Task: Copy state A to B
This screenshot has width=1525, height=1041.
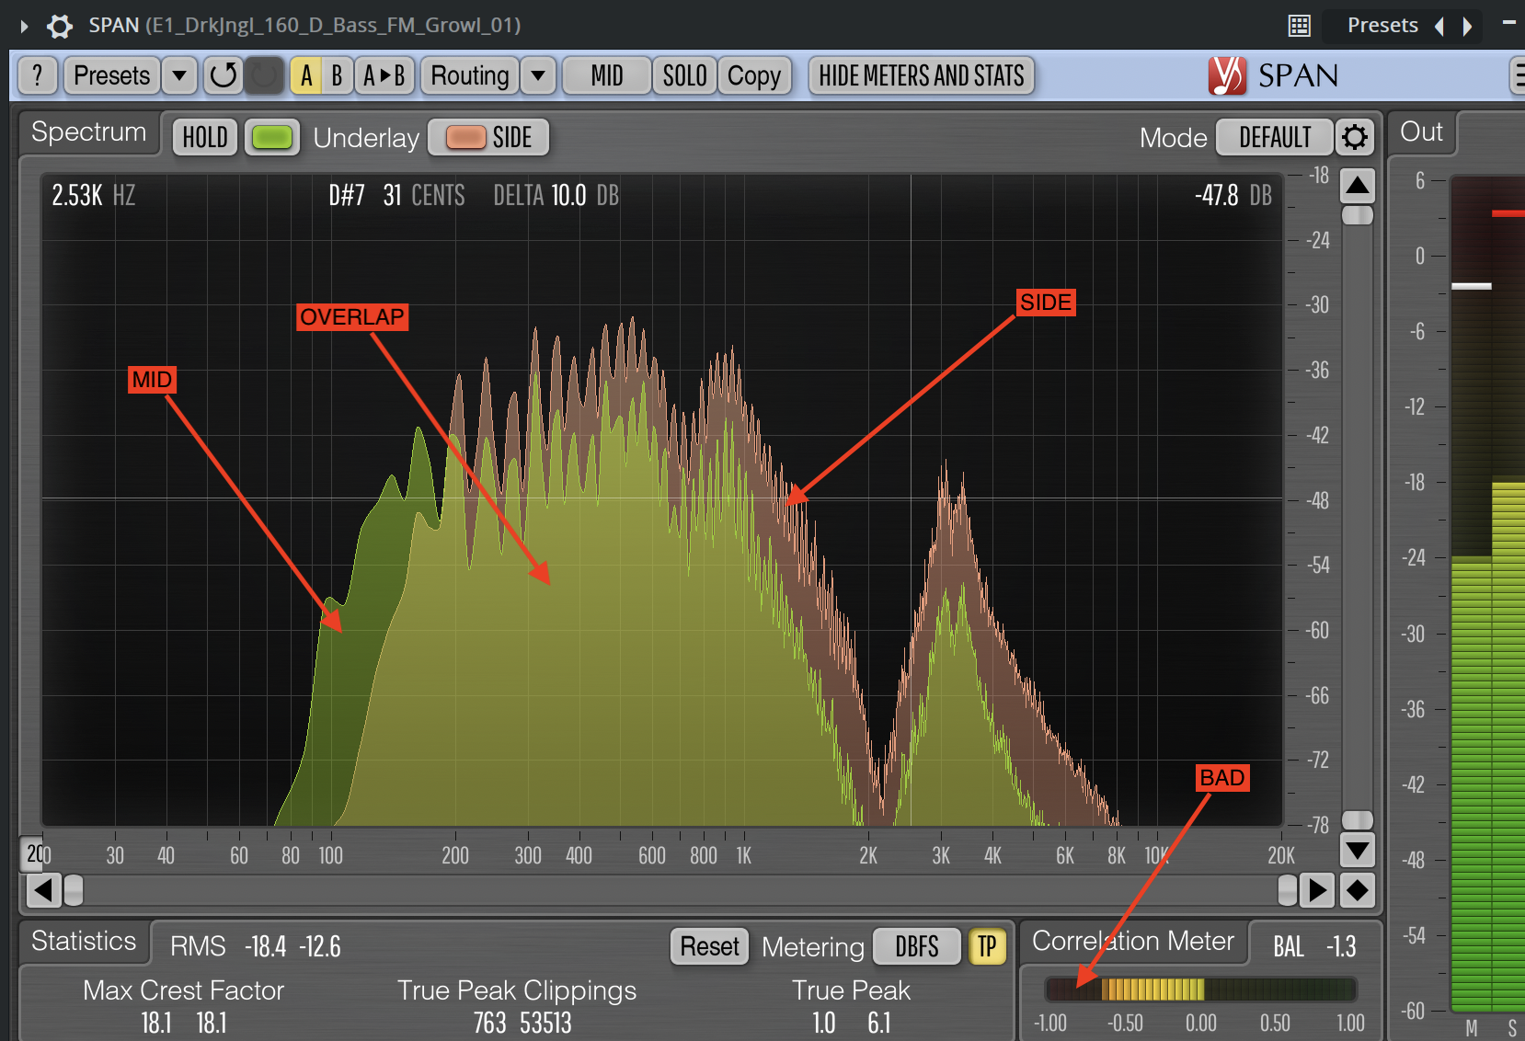Action: (x=384, y=75)
